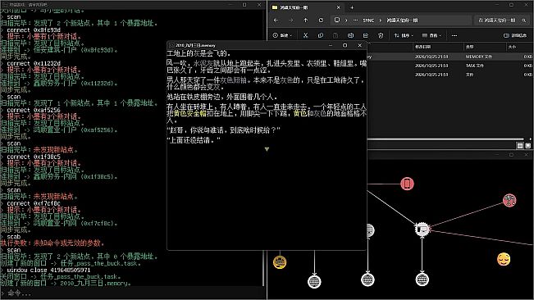534x300 pixels.
Task: Rename the selected file via the toolbar icon
Action: point(350,35)
